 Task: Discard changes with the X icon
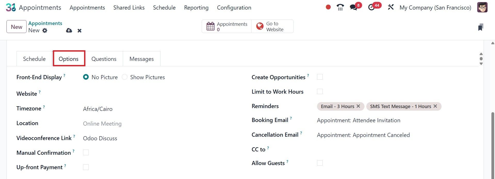click(79, 31)
